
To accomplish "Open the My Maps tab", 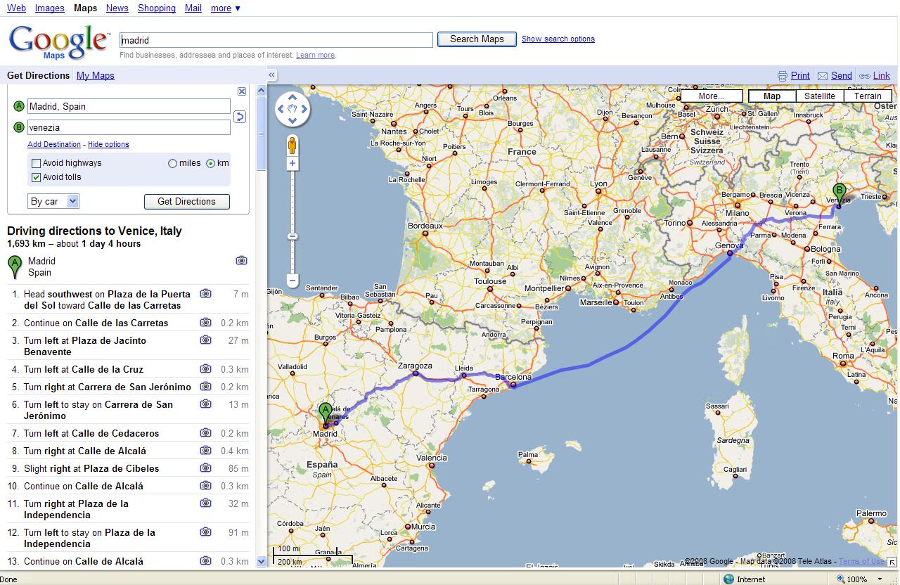I will pyautogui.click(x=96, y=76).
